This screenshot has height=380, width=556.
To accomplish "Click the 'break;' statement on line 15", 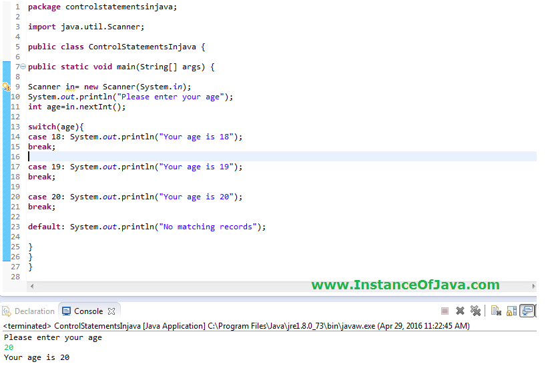I will tap(42, 147).
